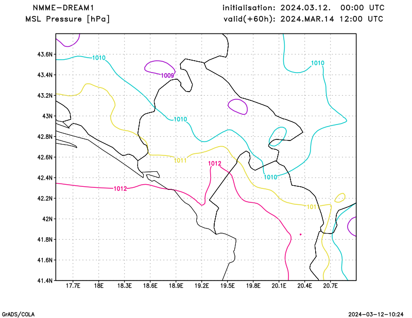This screenshot has height=318, width=412.
Task: Click the 18.6E longitude label
Action: (150, 286)
